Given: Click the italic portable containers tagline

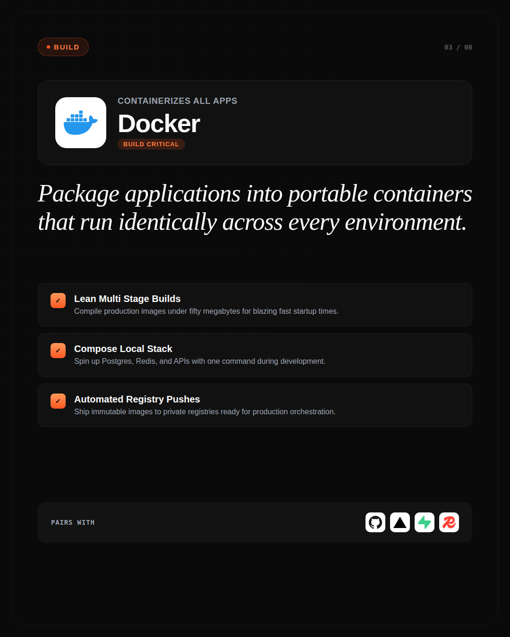Looking at the screenshot, I should (255, 208).
